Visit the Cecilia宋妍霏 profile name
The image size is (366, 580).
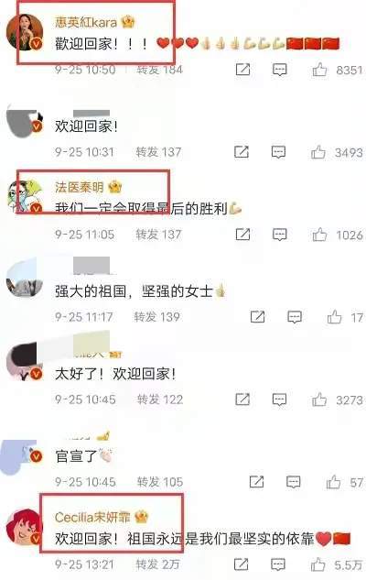[92, 517]
